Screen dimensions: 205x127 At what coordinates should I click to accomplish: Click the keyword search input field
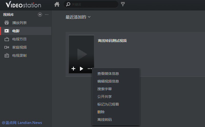(94, 4)
